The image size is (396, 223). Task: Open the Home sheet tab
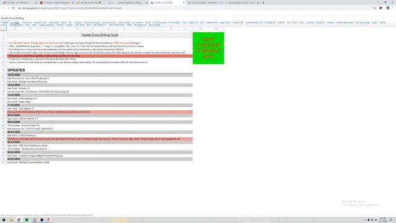(x=5, y=22)
